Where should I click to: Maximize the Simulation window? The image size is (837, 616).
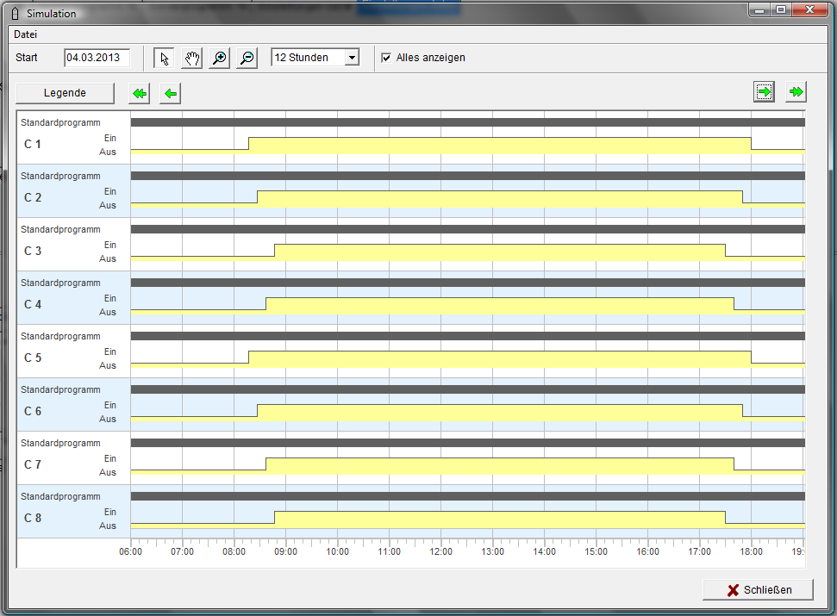click(x=781, y=9)
